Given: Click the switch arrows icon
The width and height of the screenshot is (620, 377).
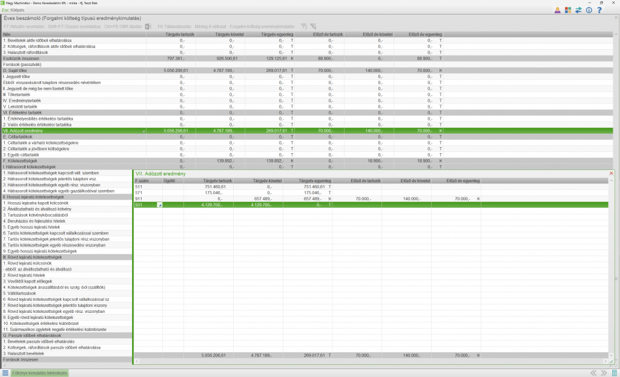Looking at the screenshot, I should tap(578, 10).
